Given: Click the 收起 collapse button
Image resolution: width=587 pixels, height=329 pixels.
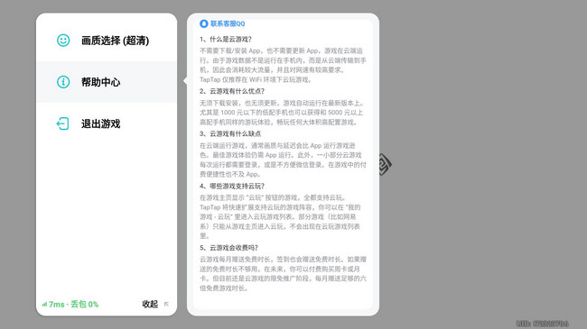Looking at the screenshot, I should click(x=150, y=305).
